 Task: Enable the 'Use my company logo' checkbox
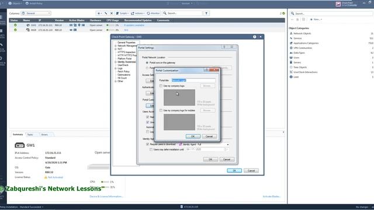161,86
